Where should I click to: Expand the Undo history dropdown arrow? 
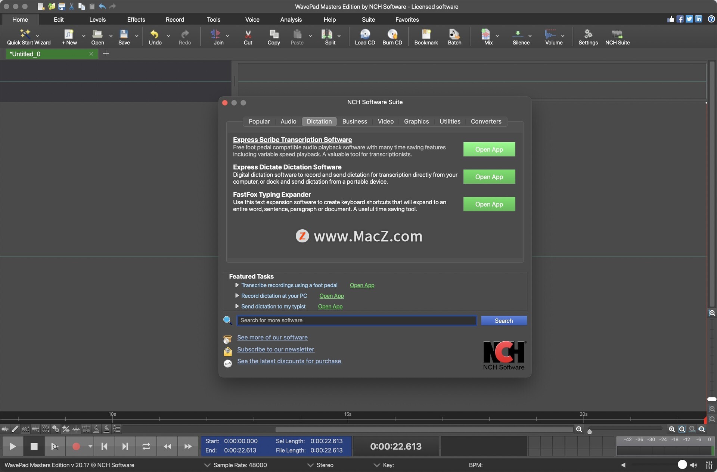click(x=168, y=36)
